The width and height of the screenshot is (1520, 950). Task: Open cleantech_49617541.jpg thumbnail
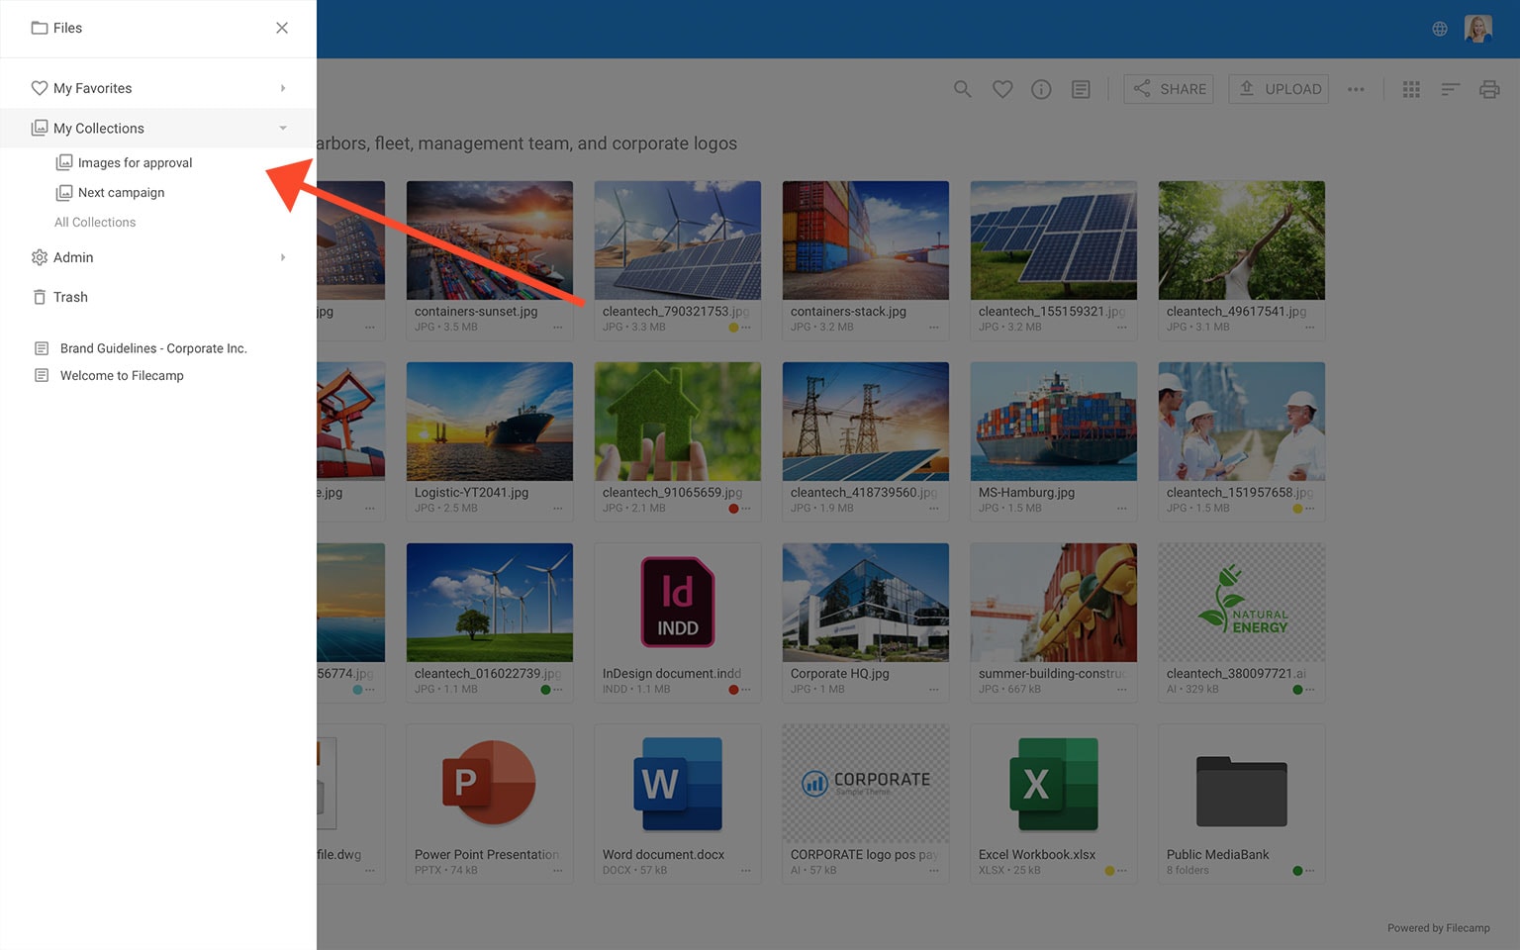point(1242,240)
